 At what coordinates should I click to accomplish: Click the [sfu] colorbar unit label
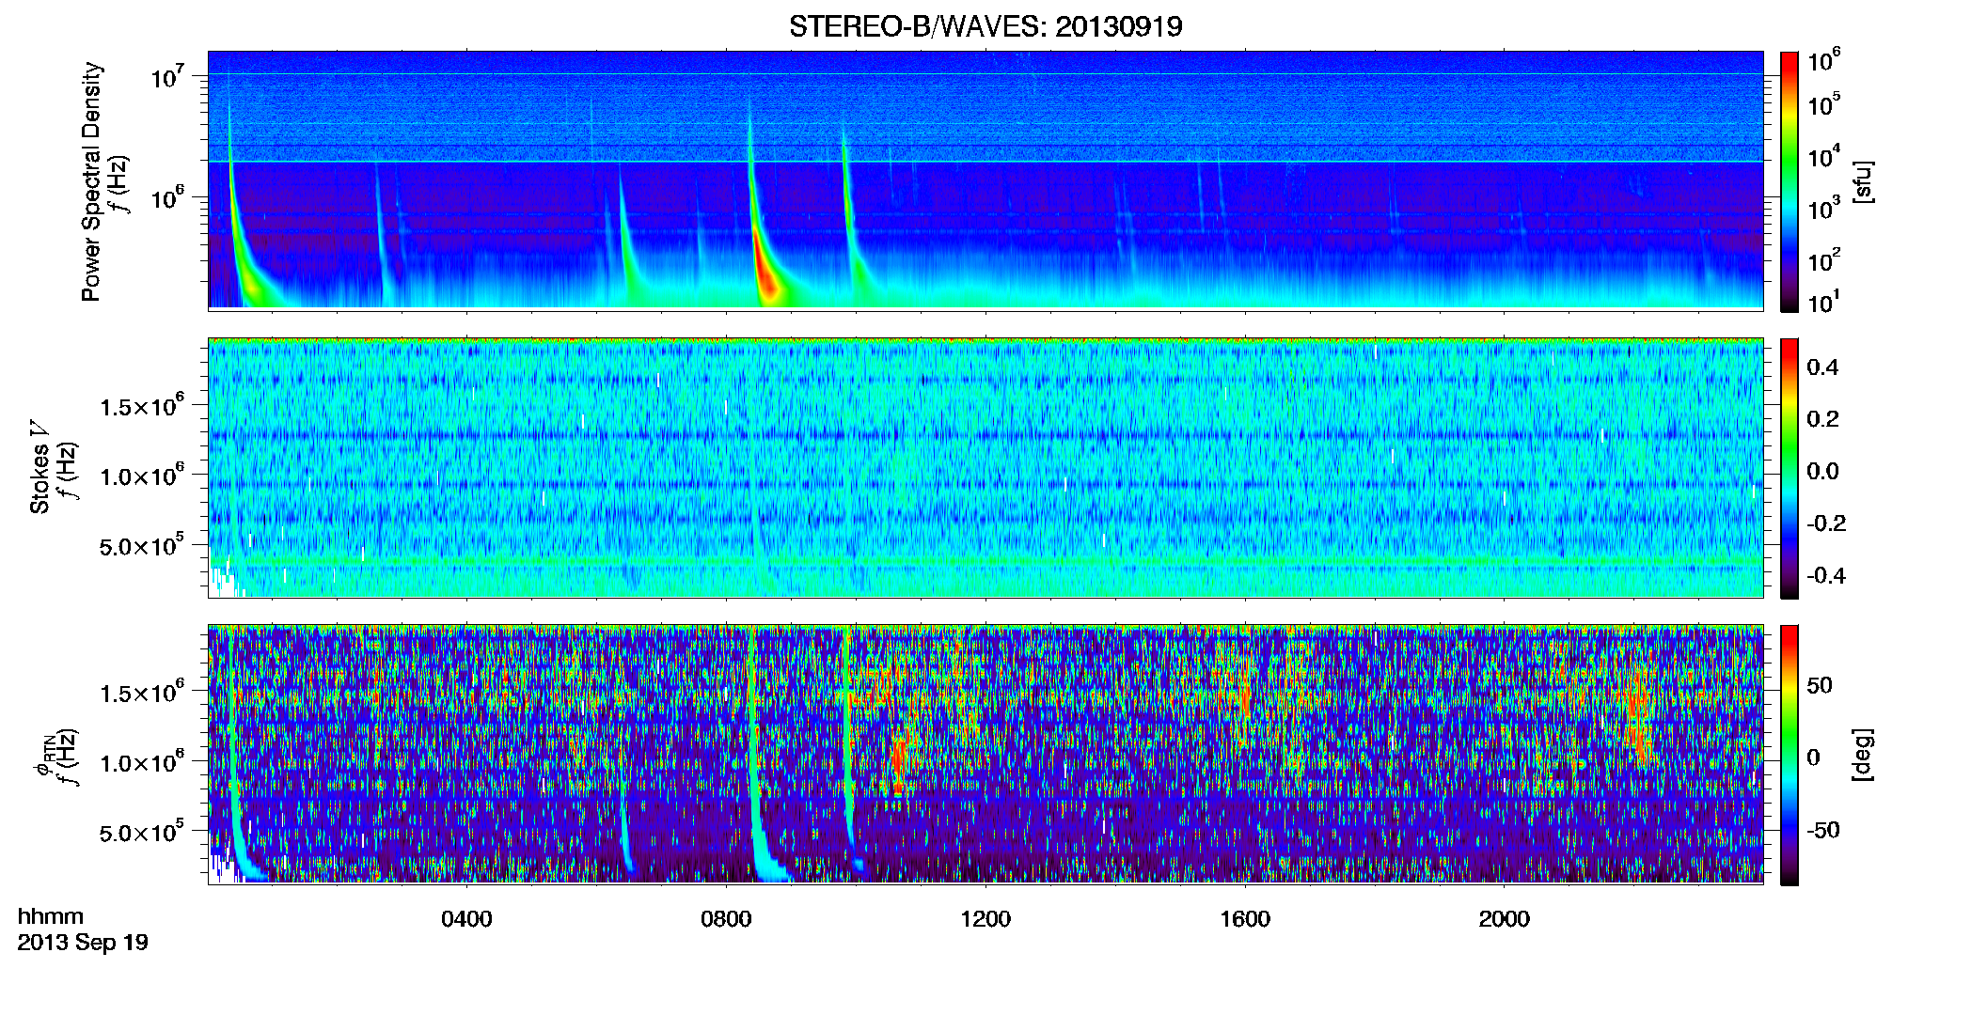pyautogui.click(x=1863, y=182)
